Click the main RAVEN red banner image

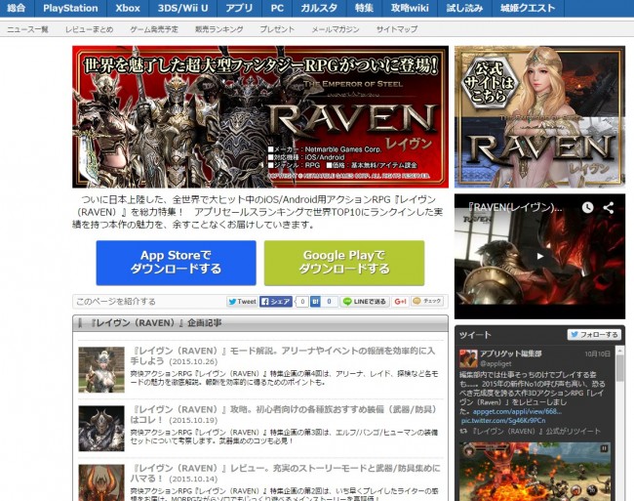tap(260, 116)
